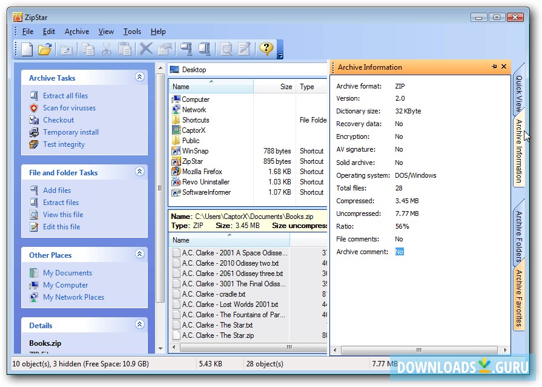Select Mozilla Firefox shortcut in file list
This screenshot has width=542, height=387.
(202, 172)
